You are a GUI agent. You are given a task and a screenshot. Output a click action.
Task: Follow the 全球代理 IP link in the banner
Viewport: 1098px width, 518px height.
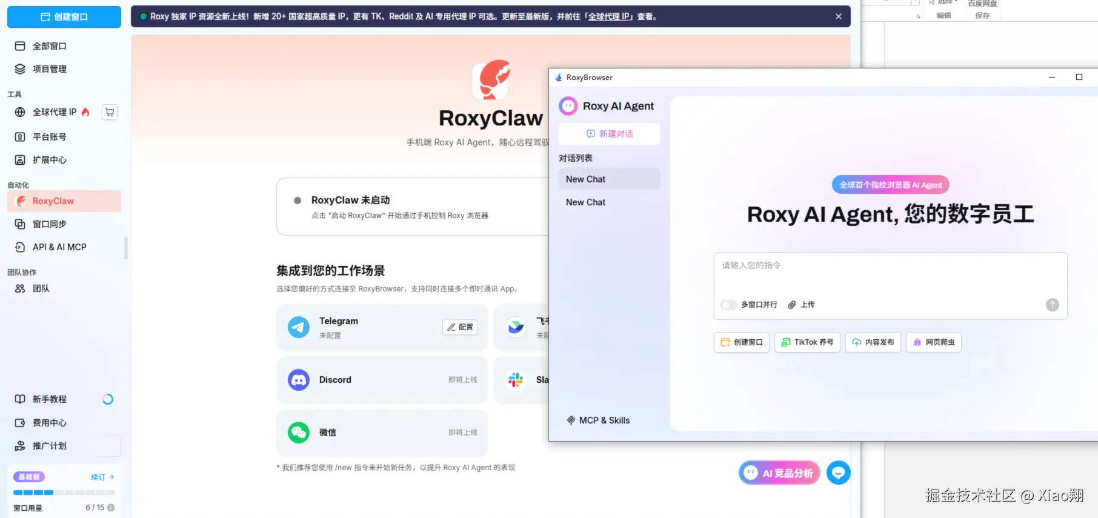[x=609, y=16]
